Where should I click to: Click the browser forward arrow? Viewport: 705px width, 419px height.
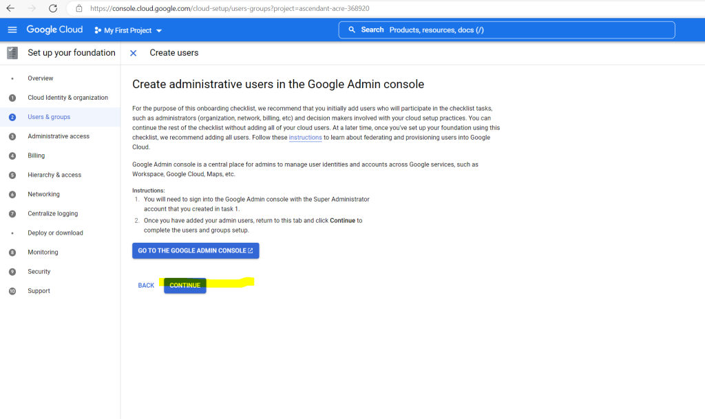[32, 8]
